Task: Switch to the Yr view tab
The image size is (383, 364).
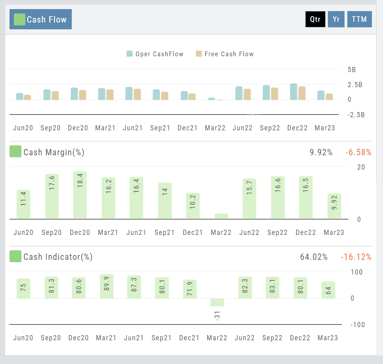Action: tap(336, 19)
